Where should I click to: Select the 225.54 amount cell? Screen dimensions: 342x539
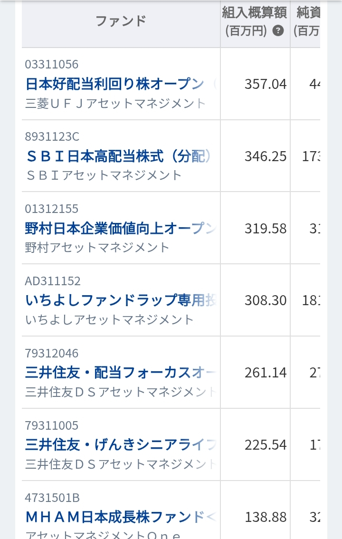[x=266, y=445]
